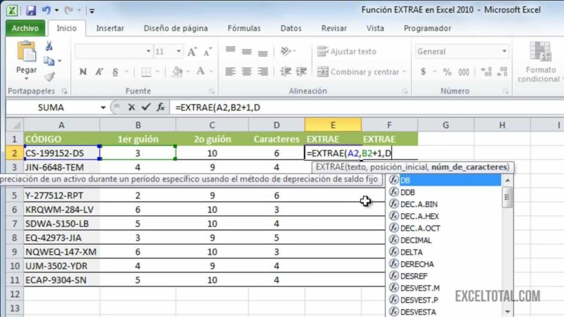This screenshot has height=317, width=564.
Task: Select the Format Painter brush icon
Action: (x=49, y=76)
